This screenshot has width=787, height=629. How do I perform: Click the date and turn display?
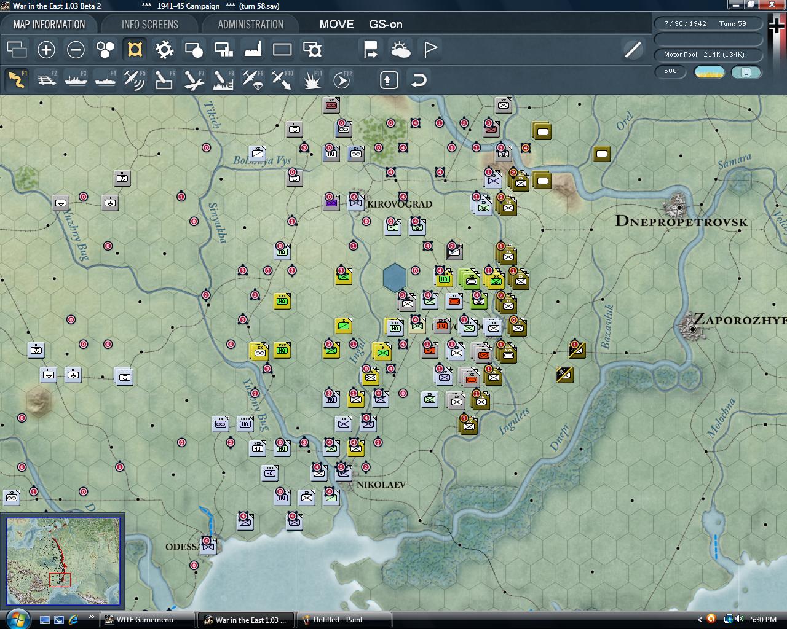[708, 24]
